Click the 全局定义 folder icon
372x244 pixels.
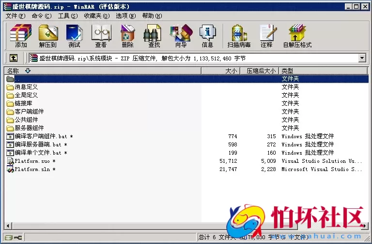point(10,95)
